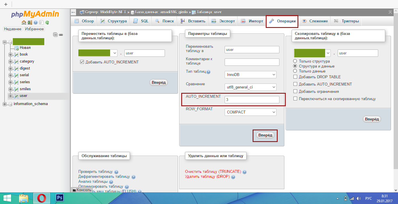Open the Консоль panel at bottom
This screenshot has height=204, width=398.
[x=82, y=190]
